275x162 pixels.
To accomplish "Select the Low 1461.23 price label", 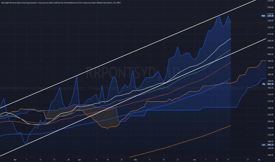I will (x=268, y=145).
